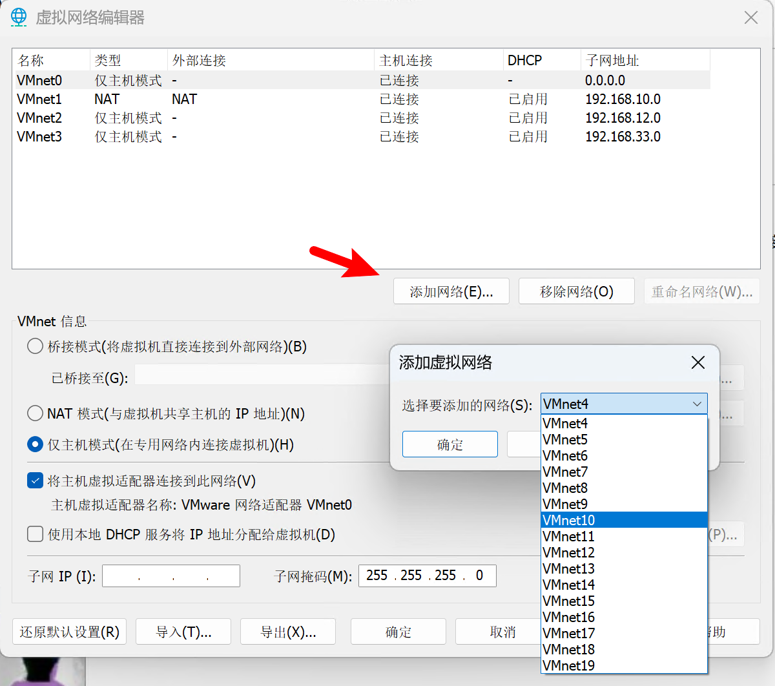Choose VMnet15 from the dropdown list

[x=624, y=601]
